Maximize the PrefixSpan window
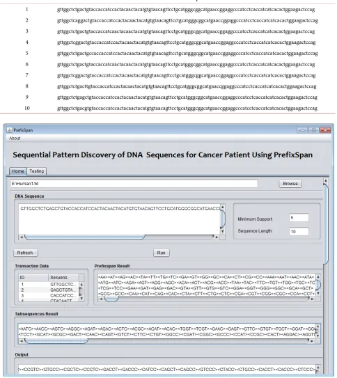Screen dimensions: 337x378 coord(313,130)
